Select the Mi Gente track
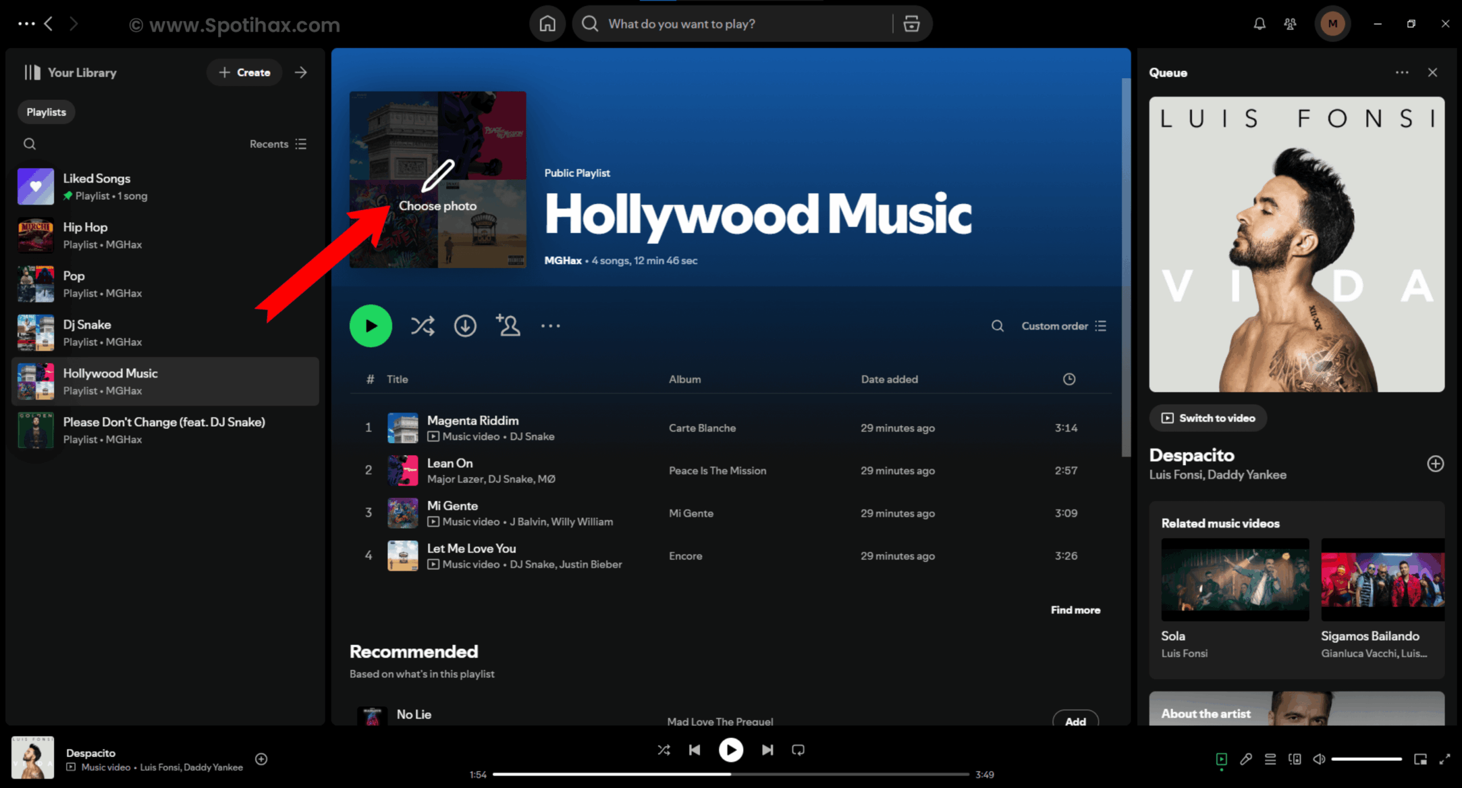This screenshot has width=1462, height=788. coord(730,513)
